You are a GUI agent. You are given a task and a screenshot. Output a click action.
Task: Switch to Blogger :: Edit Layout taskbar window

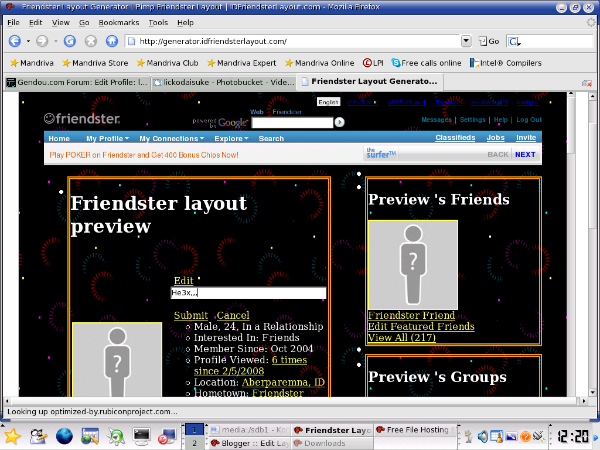250,443
